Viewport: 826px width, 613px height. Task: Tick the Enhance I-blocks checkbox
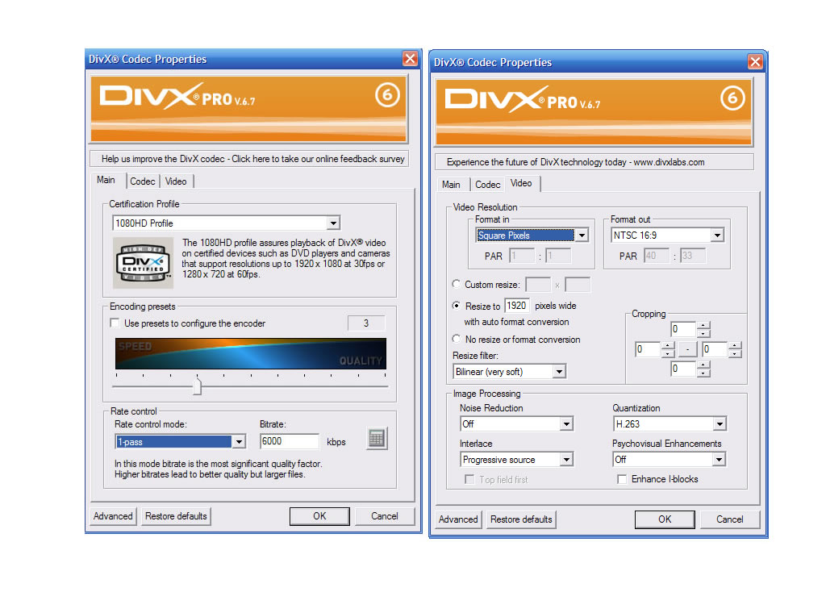[x=622, y=479]
